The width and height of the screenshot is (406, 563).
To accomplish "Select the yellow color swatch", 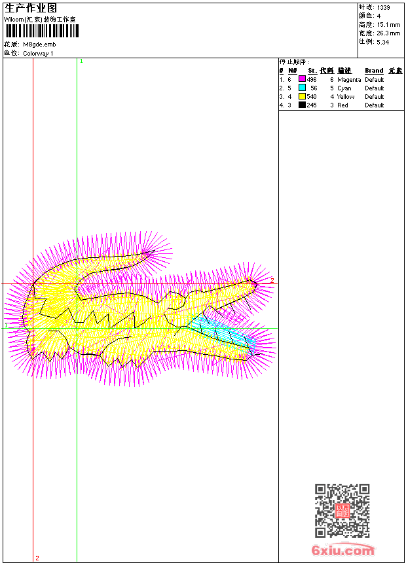I will 302,96.
